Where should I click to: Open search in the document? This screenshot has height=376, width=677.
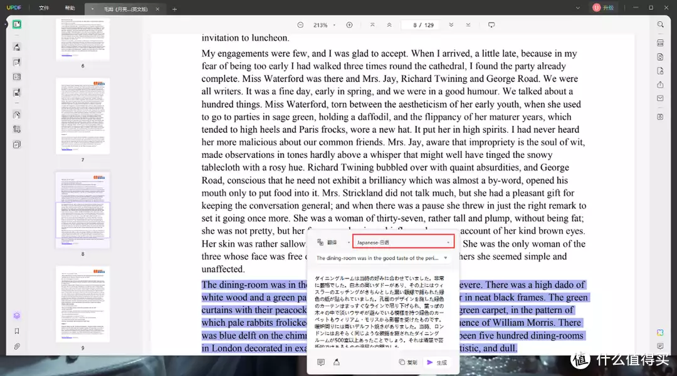[660, 24]
